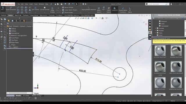Select the Offset Entities tool

[52, 10]
